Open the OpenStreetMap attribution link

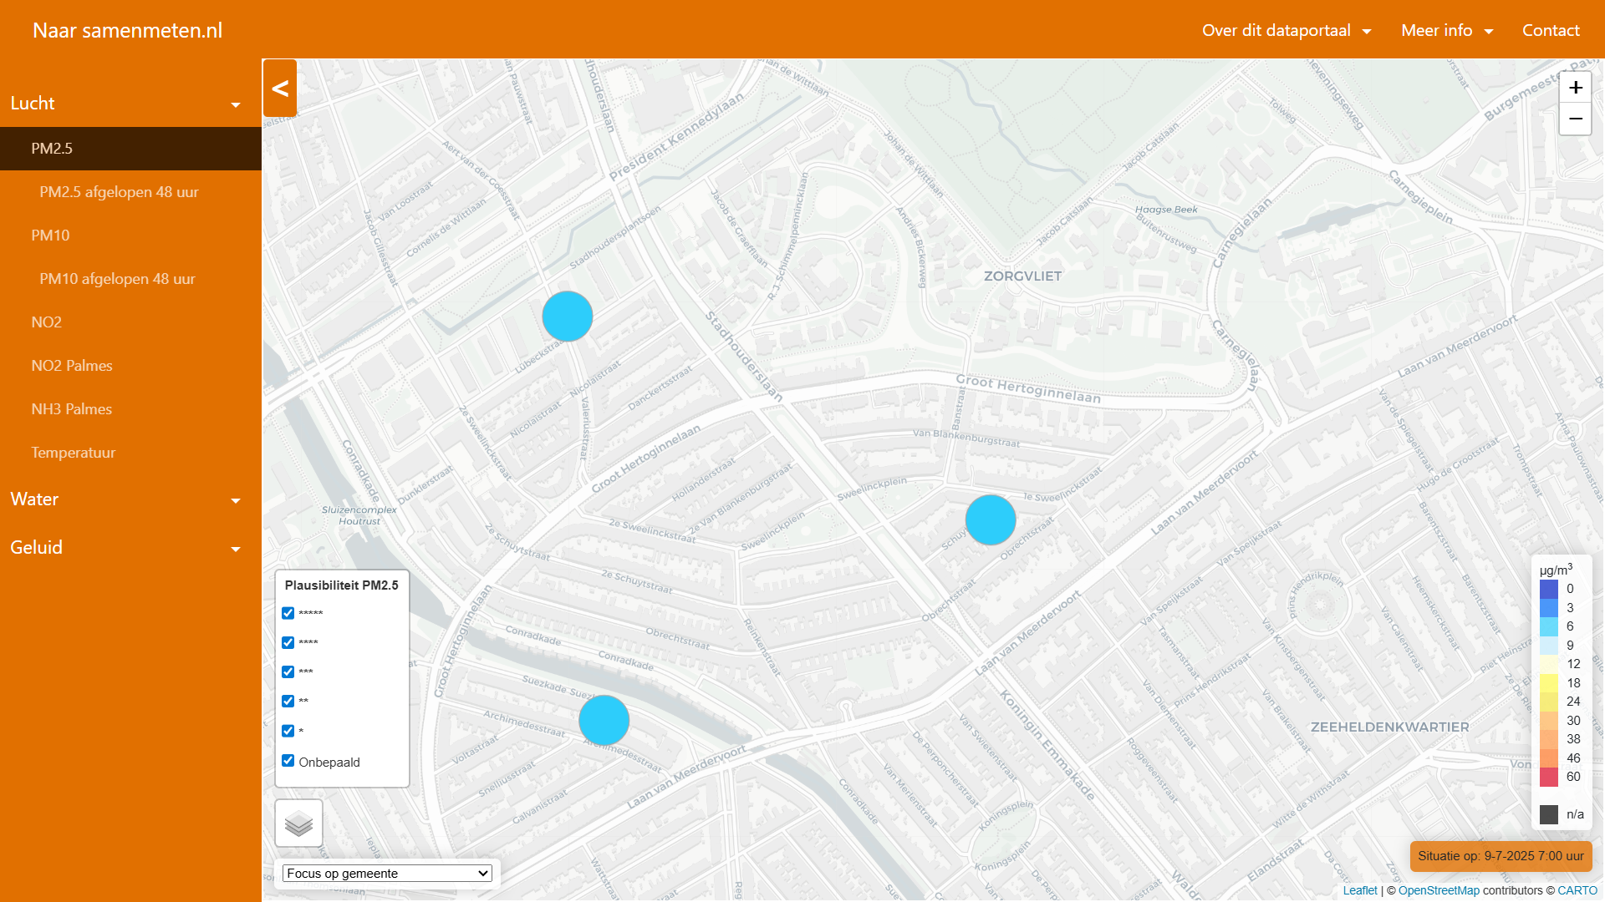(1439, 890)
